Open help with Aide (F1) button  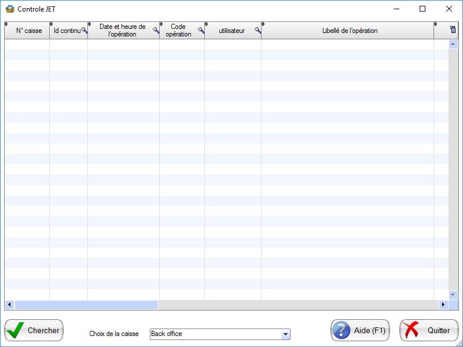click(360, 330)
